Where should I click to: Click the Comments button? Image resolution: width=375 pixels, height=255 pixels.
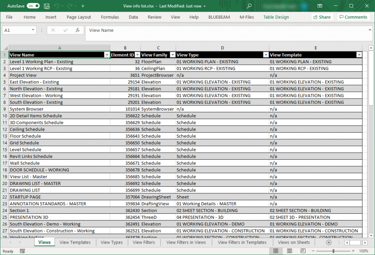(353, 17)
